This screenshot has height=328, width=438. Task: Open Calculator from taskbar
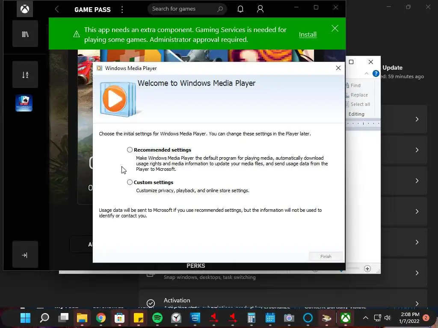pos(252,318)
